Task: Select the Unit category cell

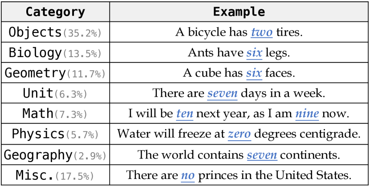Action: [x=55, y=93]
